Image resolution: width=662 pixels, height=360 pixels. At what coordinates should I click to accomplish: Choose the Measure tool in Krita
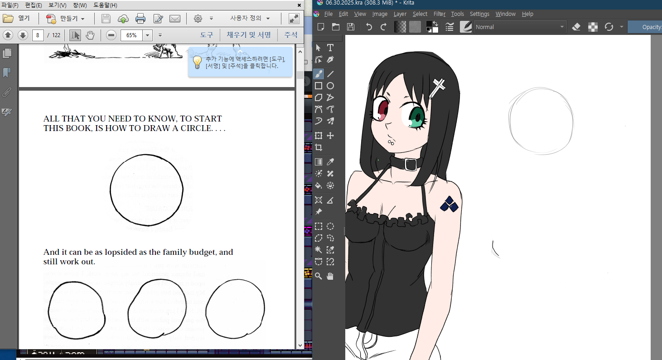point(330,200)
